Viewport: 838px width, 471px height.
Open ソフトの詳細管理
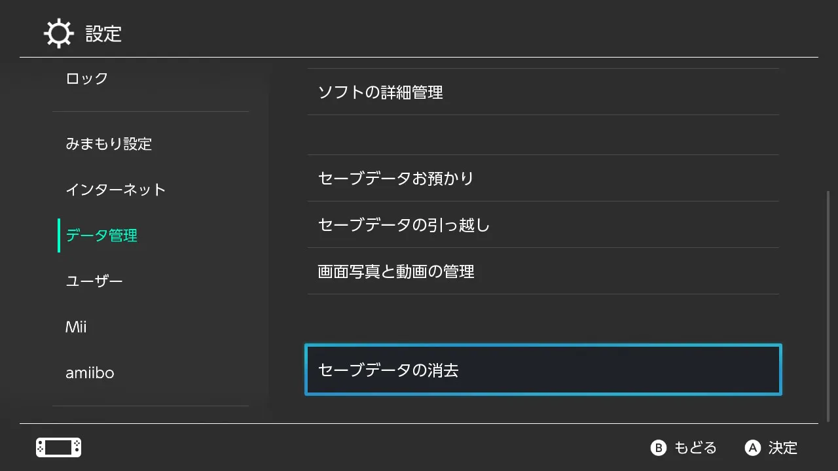pos(380,92)
